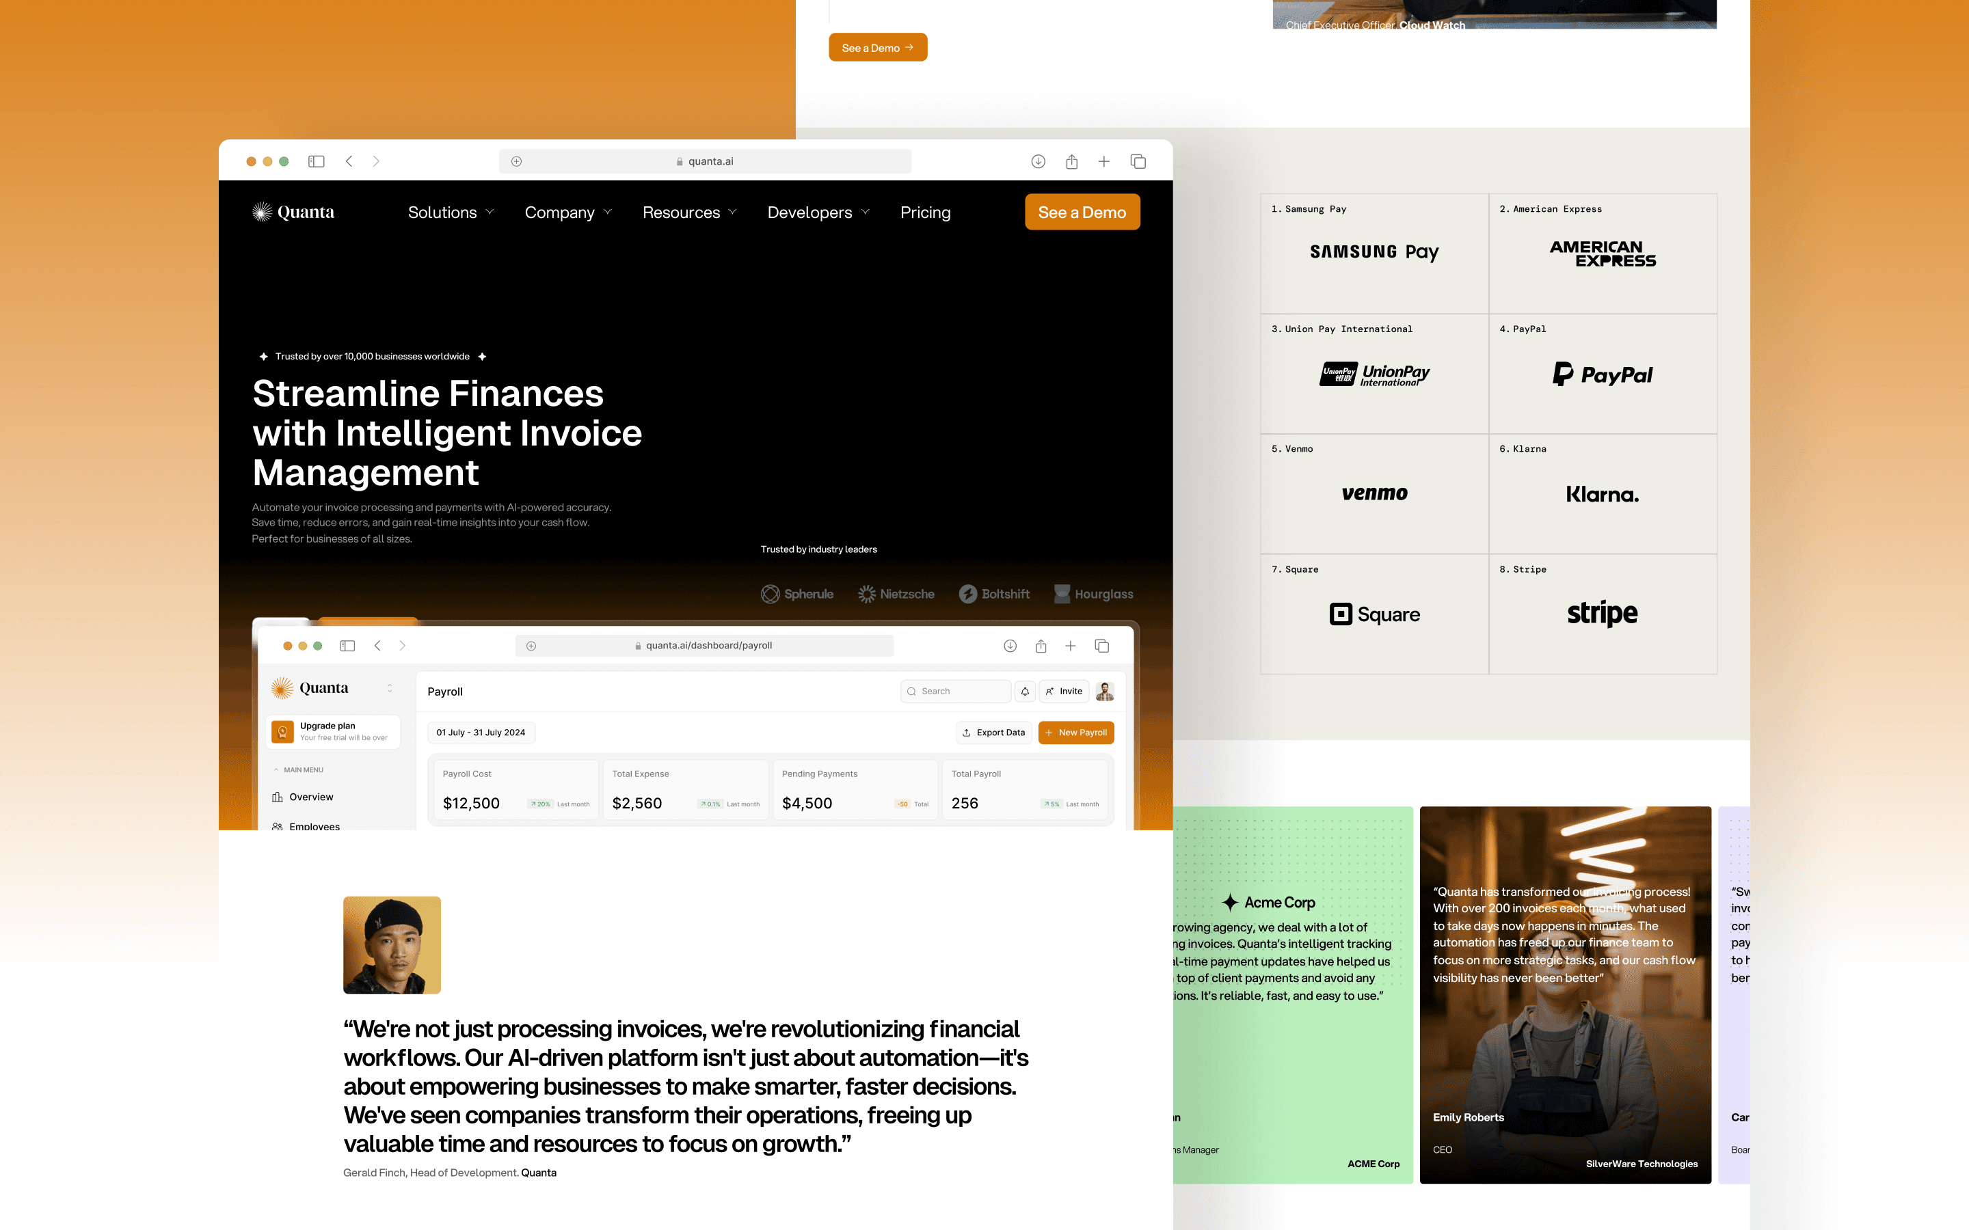Click the American Express logo tile
This screenshot has height=1230, width=1969.
point(1603,253)
